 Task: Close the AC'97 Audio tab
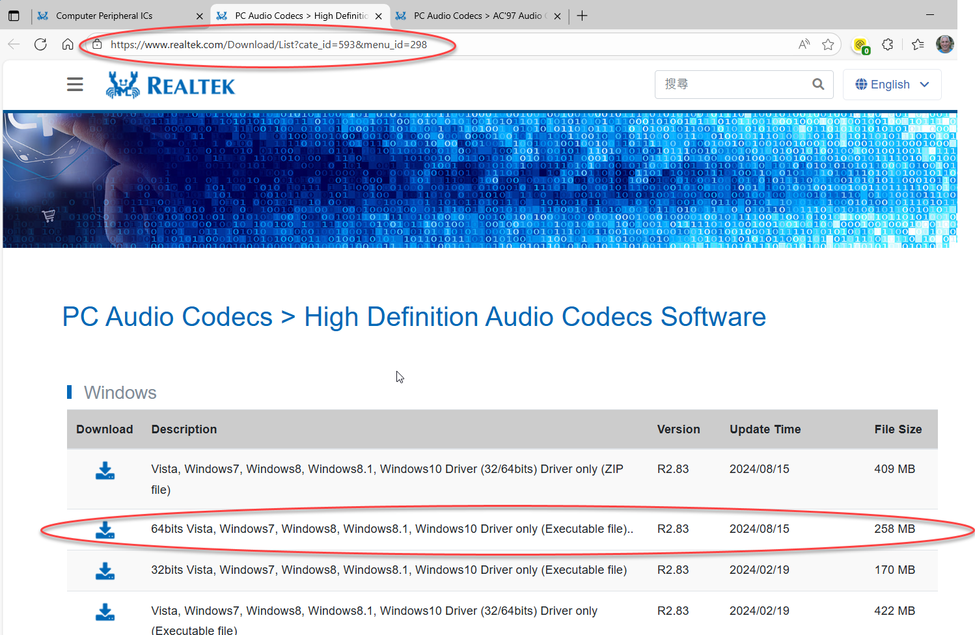(x=557, y=16)
